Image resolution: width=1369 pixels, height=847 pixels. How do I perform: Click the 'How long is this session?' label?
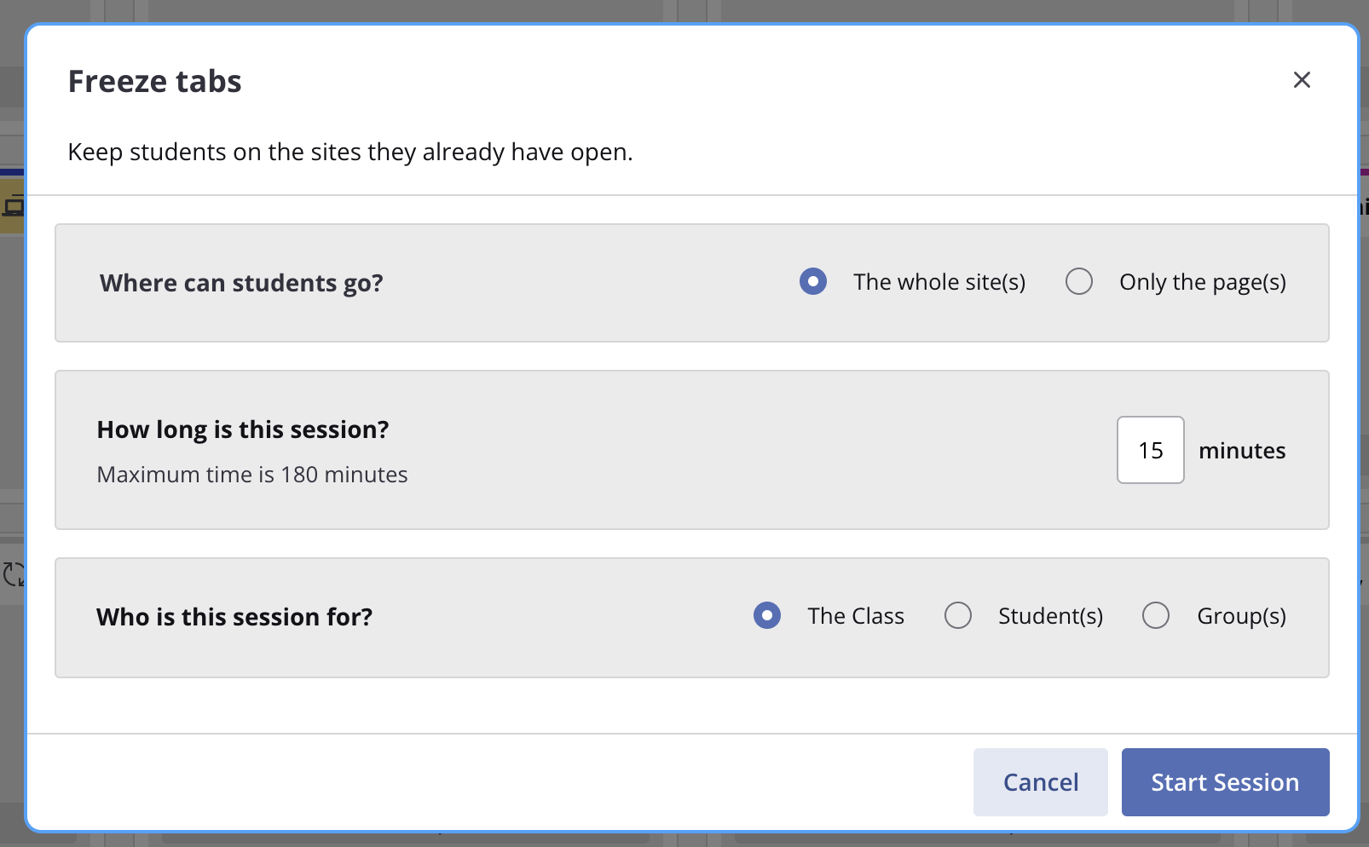pyautogui.click(x=243, y=429)
